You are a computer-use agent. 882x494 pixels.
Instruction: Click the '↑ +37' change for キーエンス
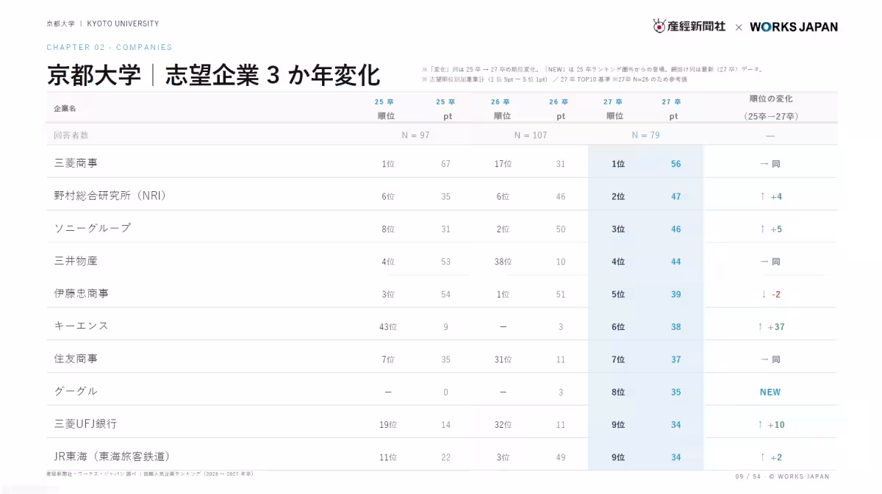click(771, 327)
